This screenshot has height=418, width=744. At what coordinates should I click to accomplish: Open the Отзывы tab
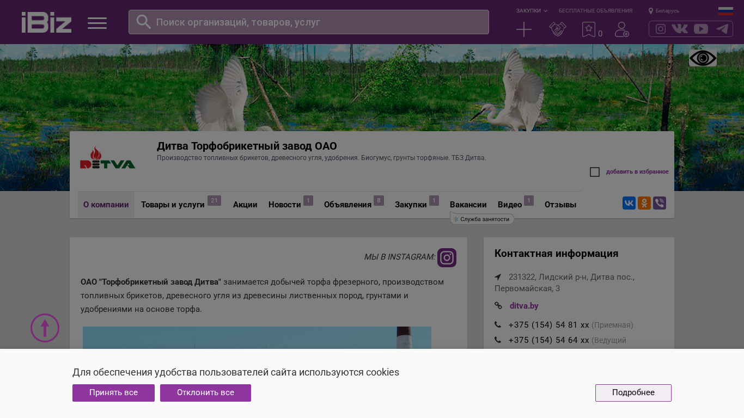point(560,205)
